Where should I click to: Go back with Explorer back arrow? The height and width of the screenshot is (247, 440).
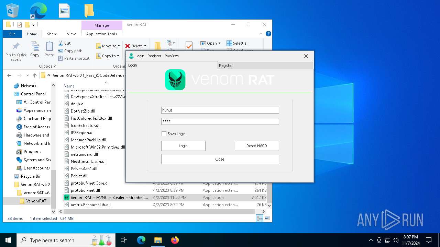9,75
